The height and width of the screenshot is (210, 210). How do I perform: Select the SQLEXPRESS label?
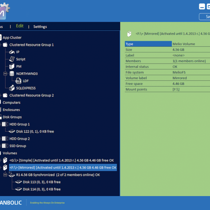pos(26,88)
